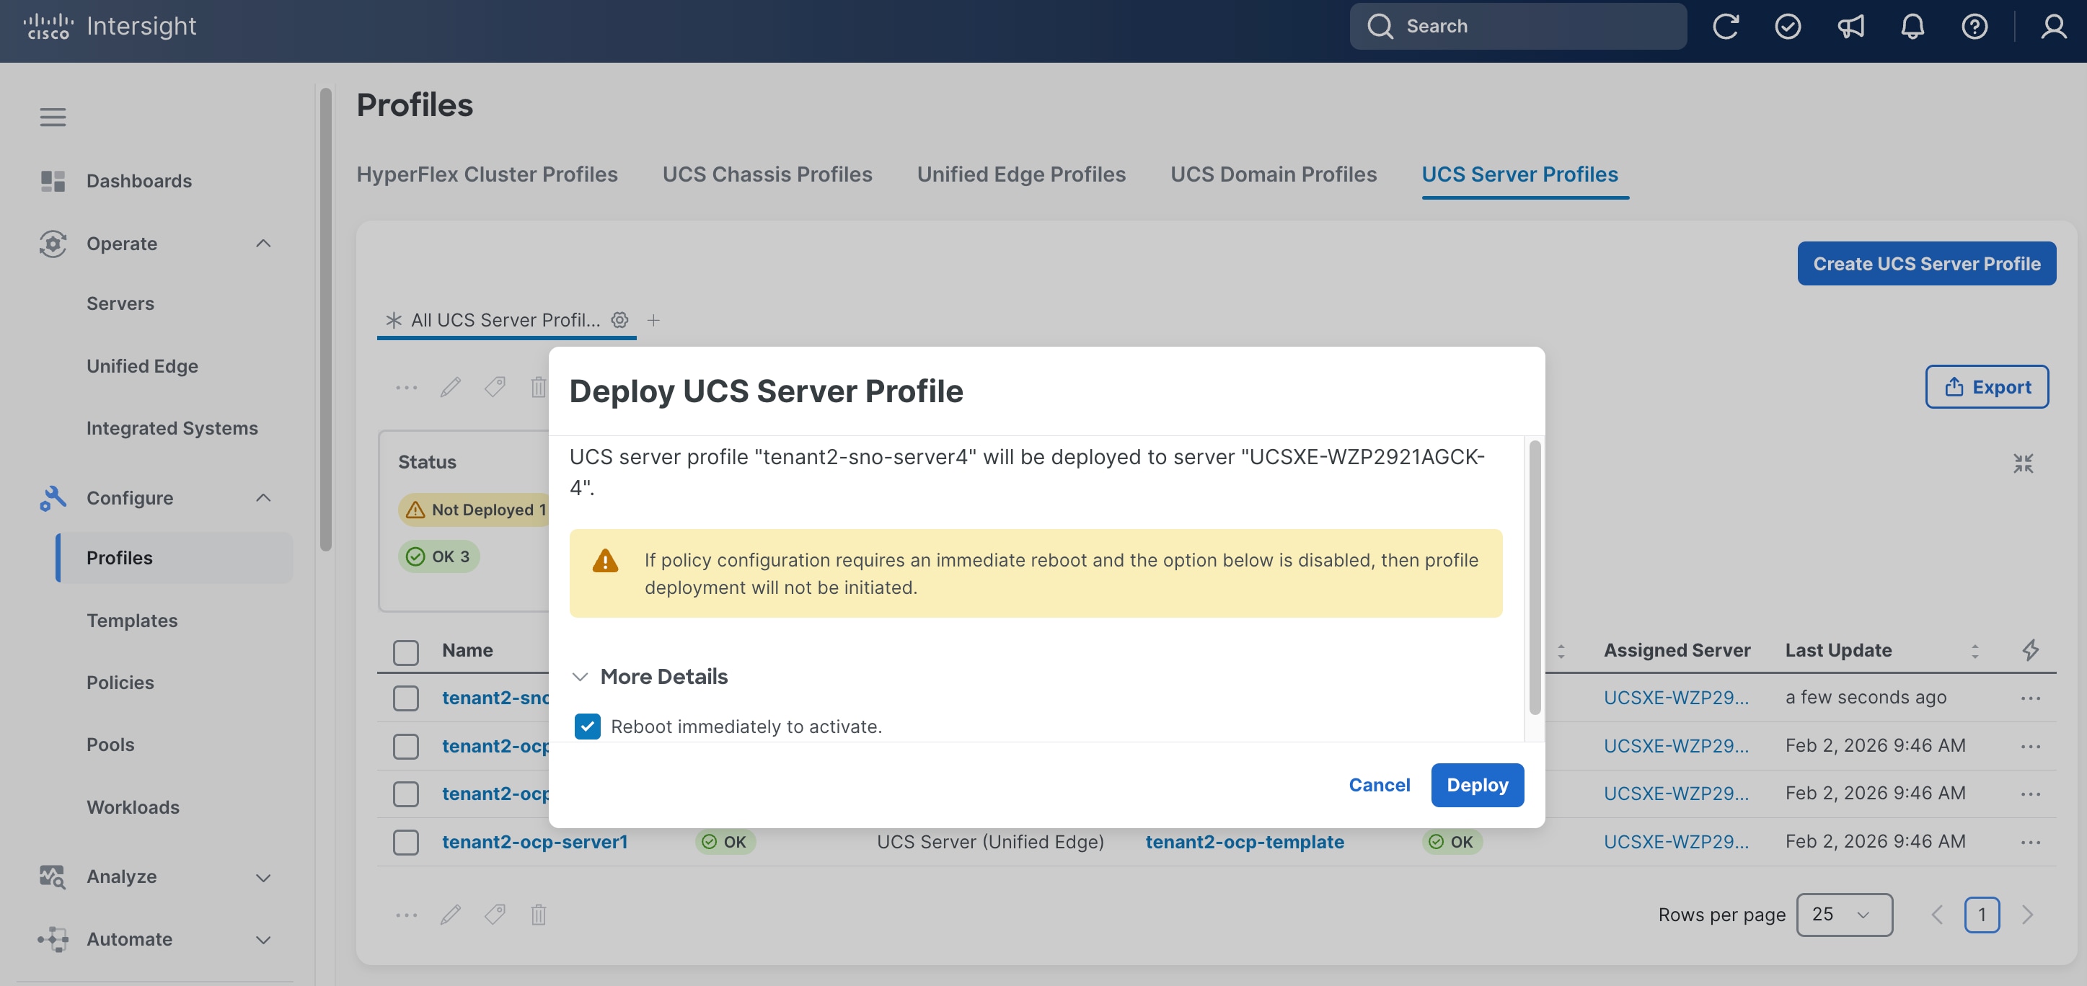This screenshot has height=986, width=2087.
Task: Uncheck Reboot immediately to activate checkbox
Action: coord(587,726)
